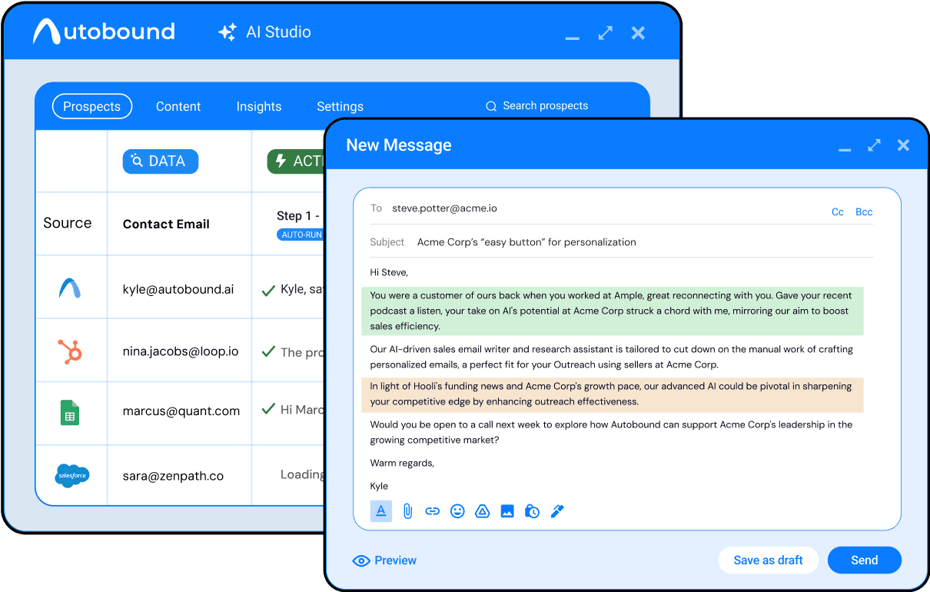Open the emoji picker
The image size is (930, 592).
pos(457,511)
